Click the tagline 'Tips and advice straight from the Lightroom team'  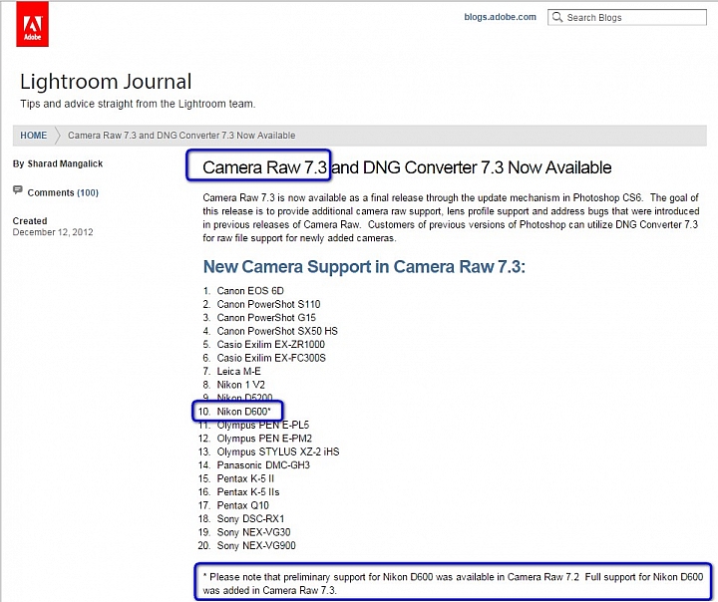click(x=138, y=104)
